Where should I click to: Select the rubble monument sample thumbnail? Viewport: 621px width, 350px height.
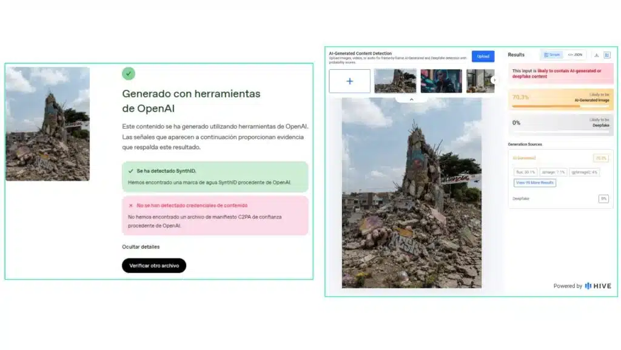coord(395,81)
